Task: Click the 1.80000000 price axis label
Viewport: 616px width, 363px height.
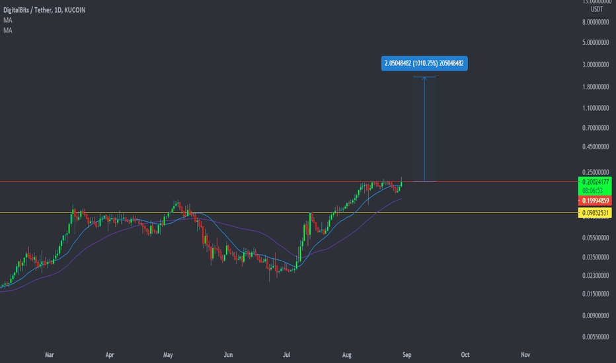Action: (596, 86)
